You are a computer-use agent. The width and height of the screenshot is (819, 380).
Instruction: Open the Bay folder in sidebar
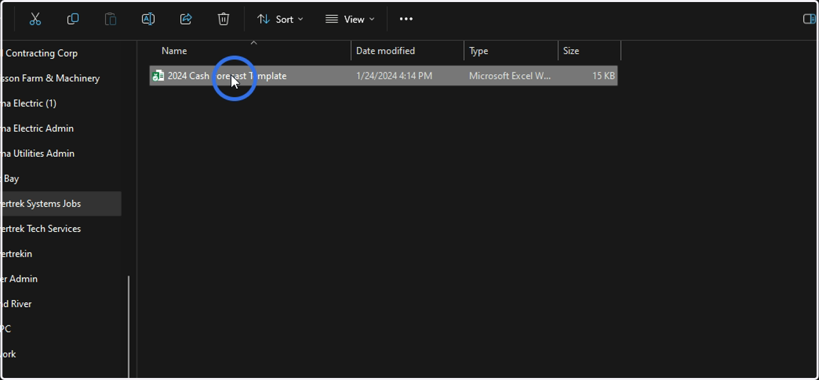click(61, 179)
